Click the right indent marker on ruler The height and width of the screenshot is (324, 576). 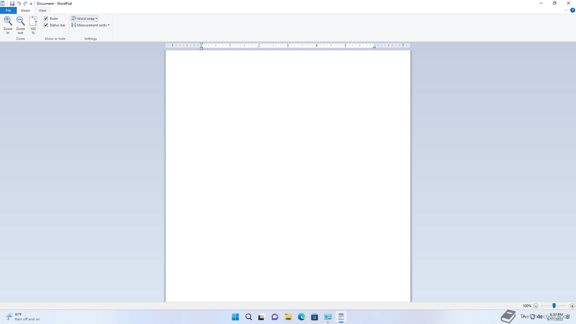374,46
